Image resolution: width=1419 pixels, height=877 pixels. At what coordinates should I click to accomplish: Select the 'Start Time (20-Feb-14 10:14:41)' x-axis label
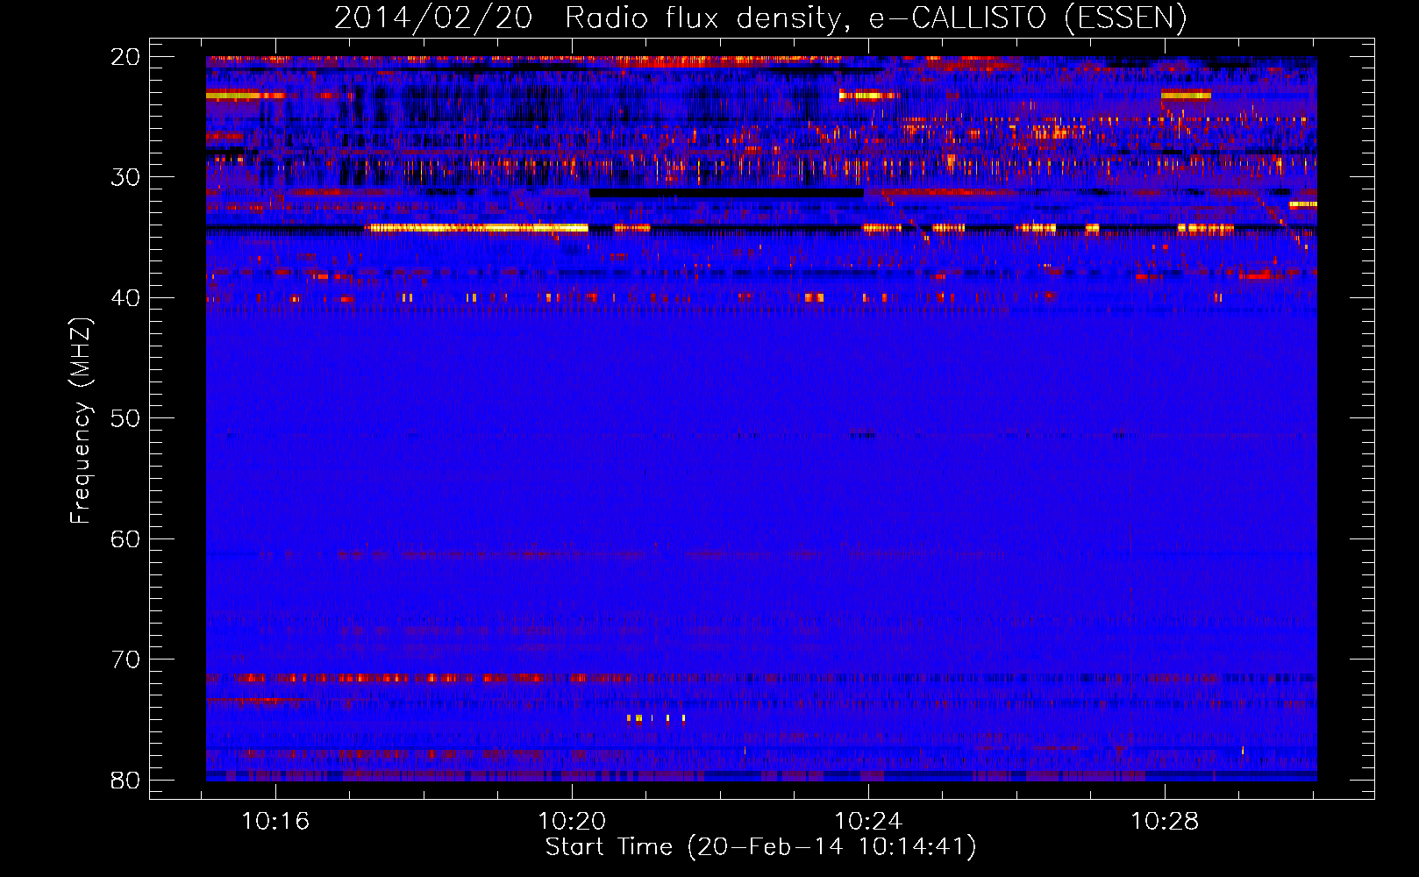pyautogui.click(x=760, y=847)
